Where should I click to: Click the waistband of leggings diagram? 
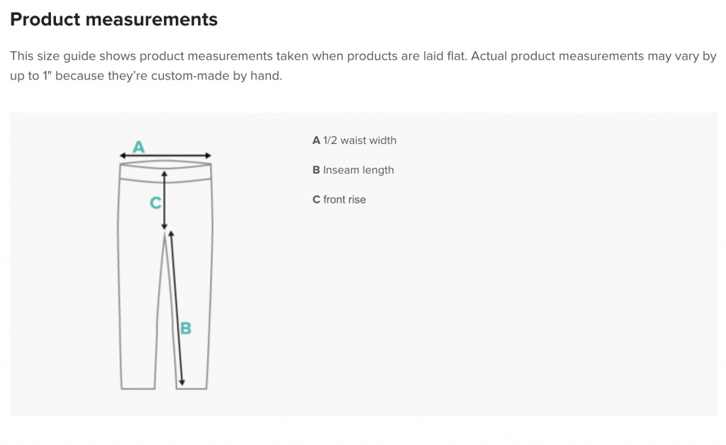click(x=165, y=171)
